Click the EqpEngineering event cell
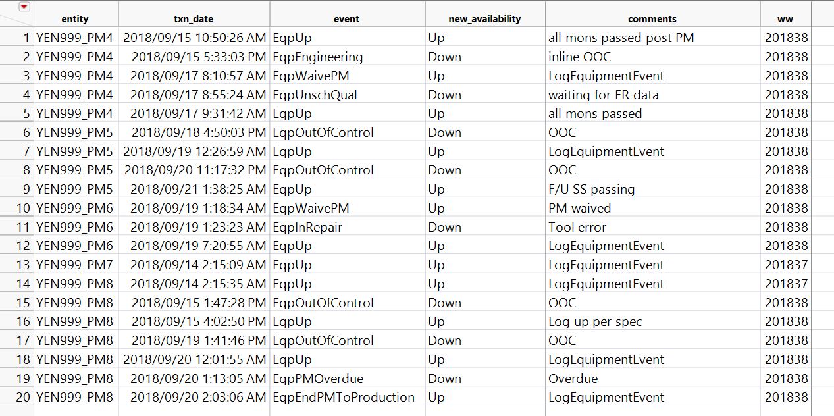The height and width of the screenshot is (416, 834). (318, 57)
